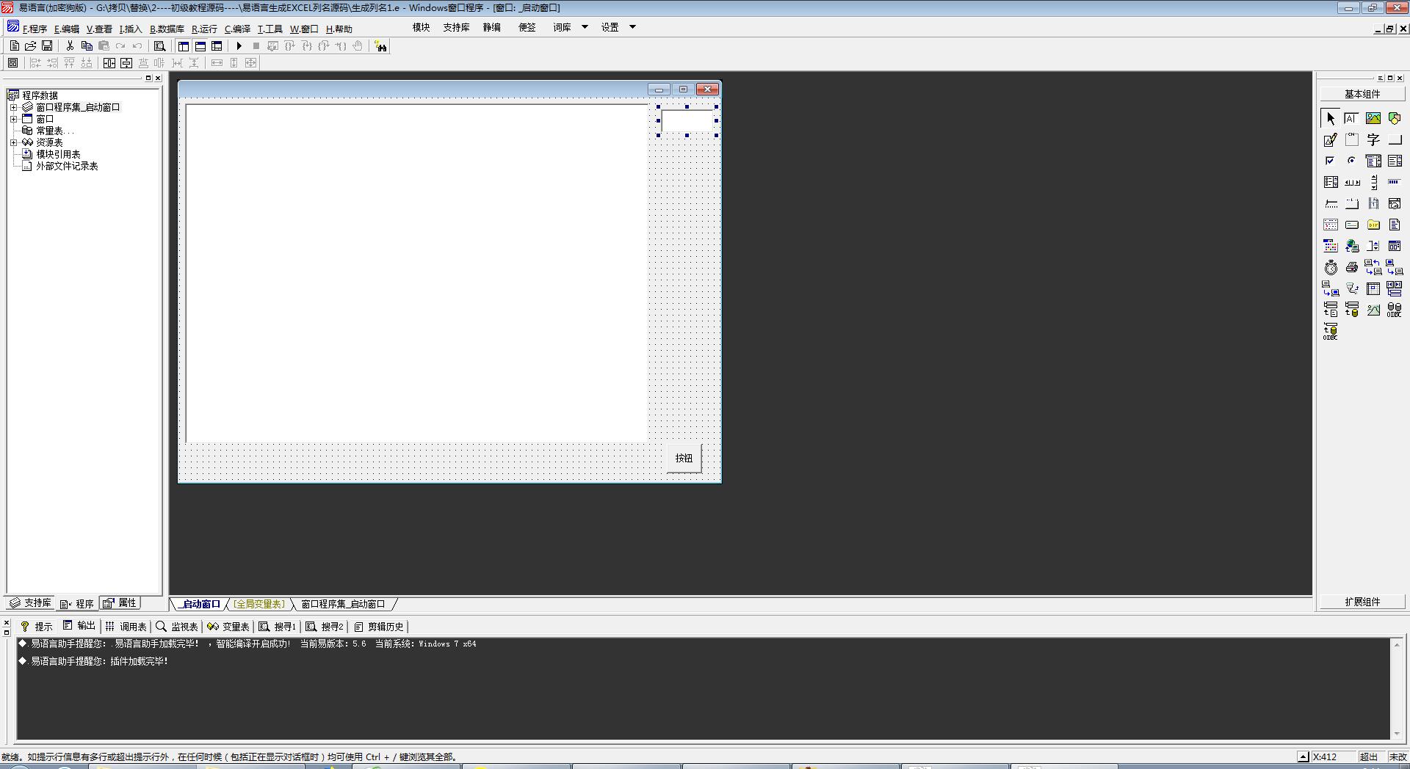1410x769 pixels.
Task: Select the printer component icon
Action: pyautogui.click(x=1351, y=268)
